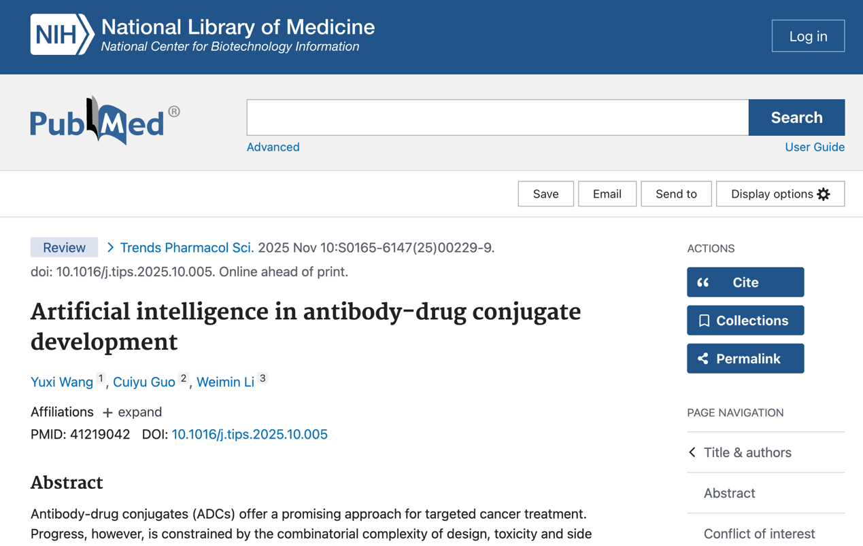Click the Permalink share icon
This screenshot has width=863, height=546.
click(x=703, y=359)
